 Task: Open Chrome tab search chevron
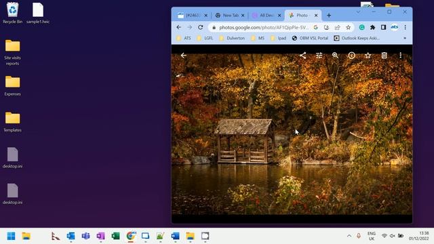(x=359, y=12)
